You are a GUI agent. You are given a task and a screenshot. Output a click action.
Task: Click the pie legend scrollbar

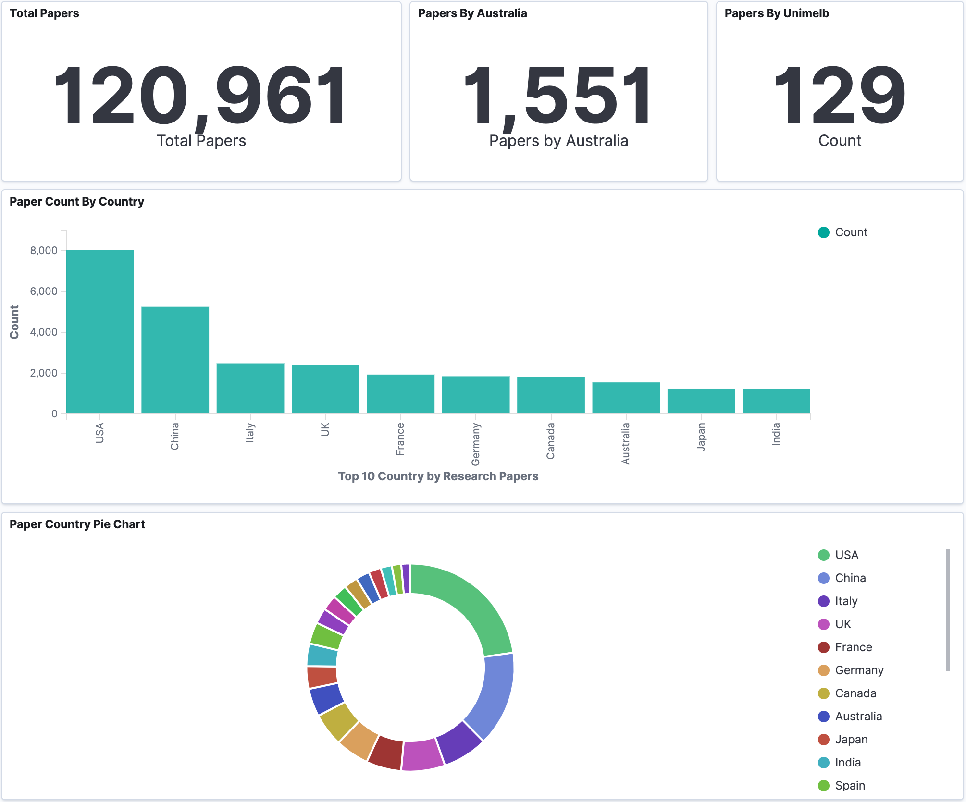tap(948, 610)
